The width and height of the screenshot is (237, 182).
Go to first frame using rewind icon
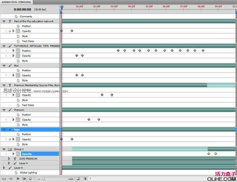tap(4, 179)
